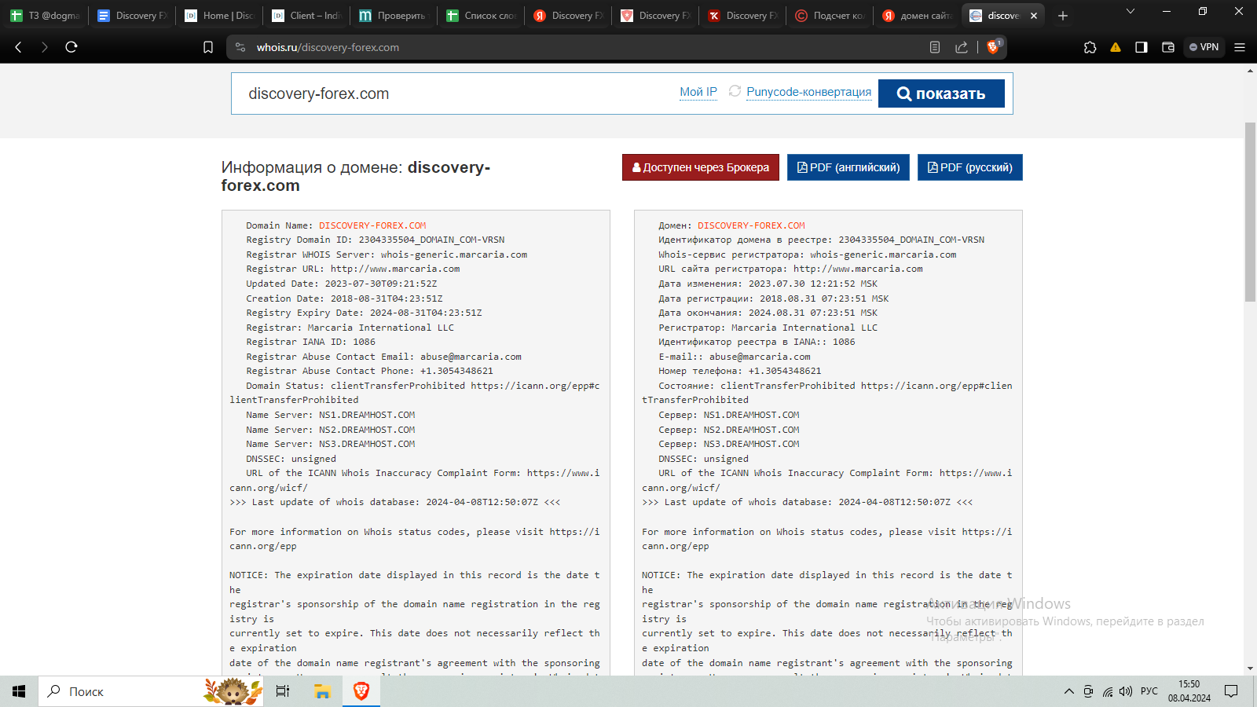Click Доступен через Брокера button
1257x707 pixels.
701,167
